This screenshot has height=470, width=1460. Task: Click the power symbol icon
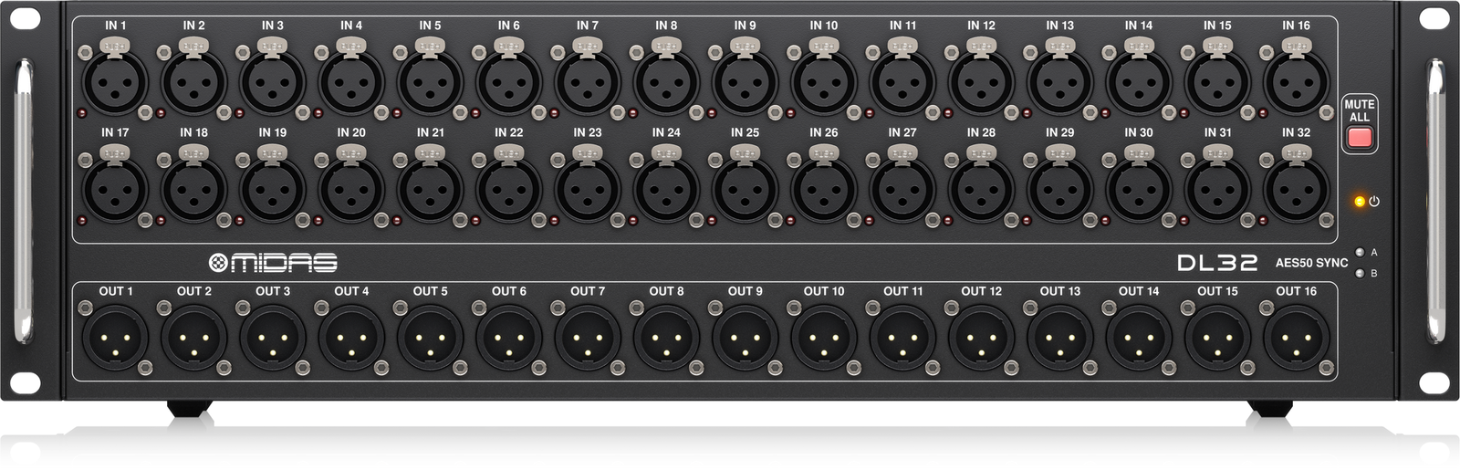[x=1374, y=201]
